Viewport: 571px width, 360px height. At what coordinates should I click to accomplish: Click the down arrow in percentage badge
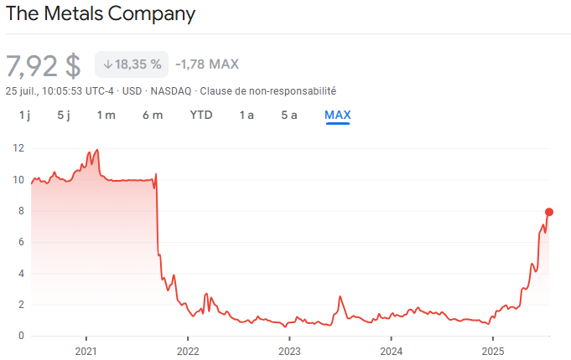click(x=108, y=64)
